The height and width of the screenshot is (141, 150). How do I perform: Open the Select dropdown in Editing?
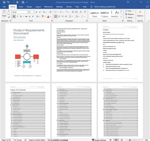coord(129,18)
